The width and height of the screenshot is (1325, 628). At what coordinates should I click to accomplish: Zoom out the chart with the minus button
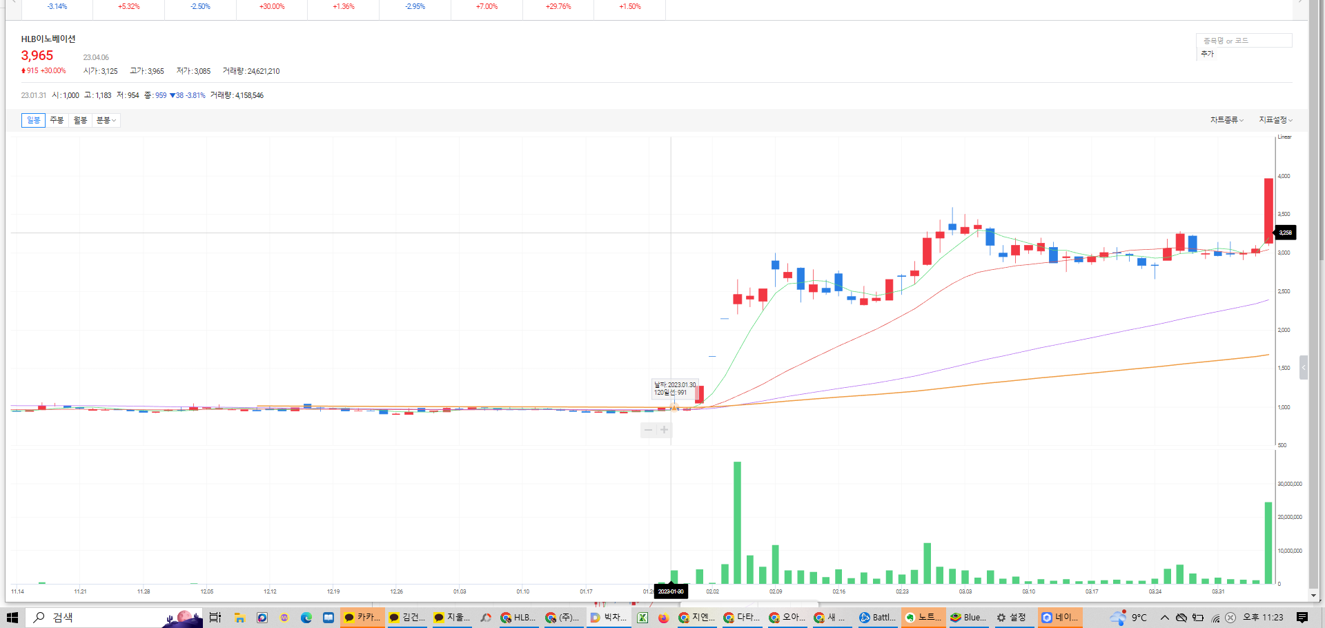coord(648,430)
